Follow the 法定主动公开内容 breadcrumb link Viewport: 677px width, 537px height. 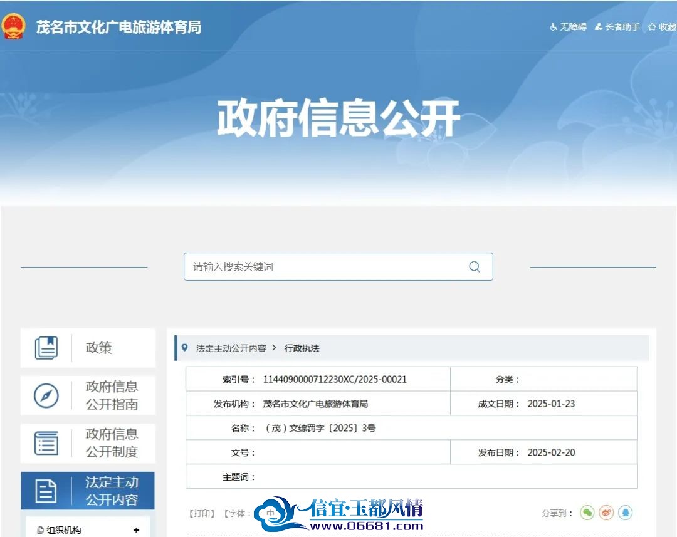pos(231,348)
